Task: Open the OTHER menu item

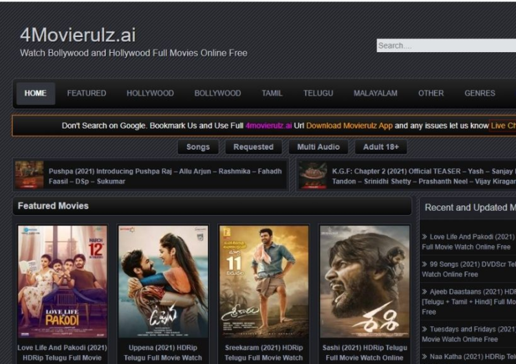Action: [431, 93]
